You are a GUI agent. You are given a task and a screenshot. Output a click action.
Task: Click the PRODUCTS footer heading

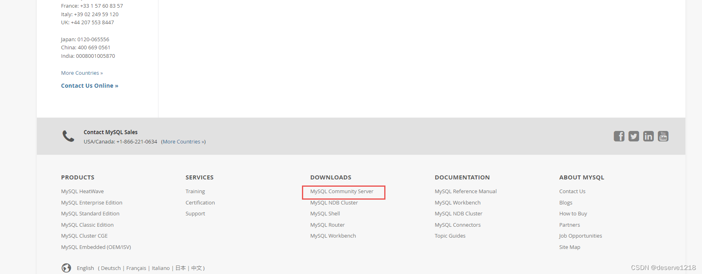[77, 177]
